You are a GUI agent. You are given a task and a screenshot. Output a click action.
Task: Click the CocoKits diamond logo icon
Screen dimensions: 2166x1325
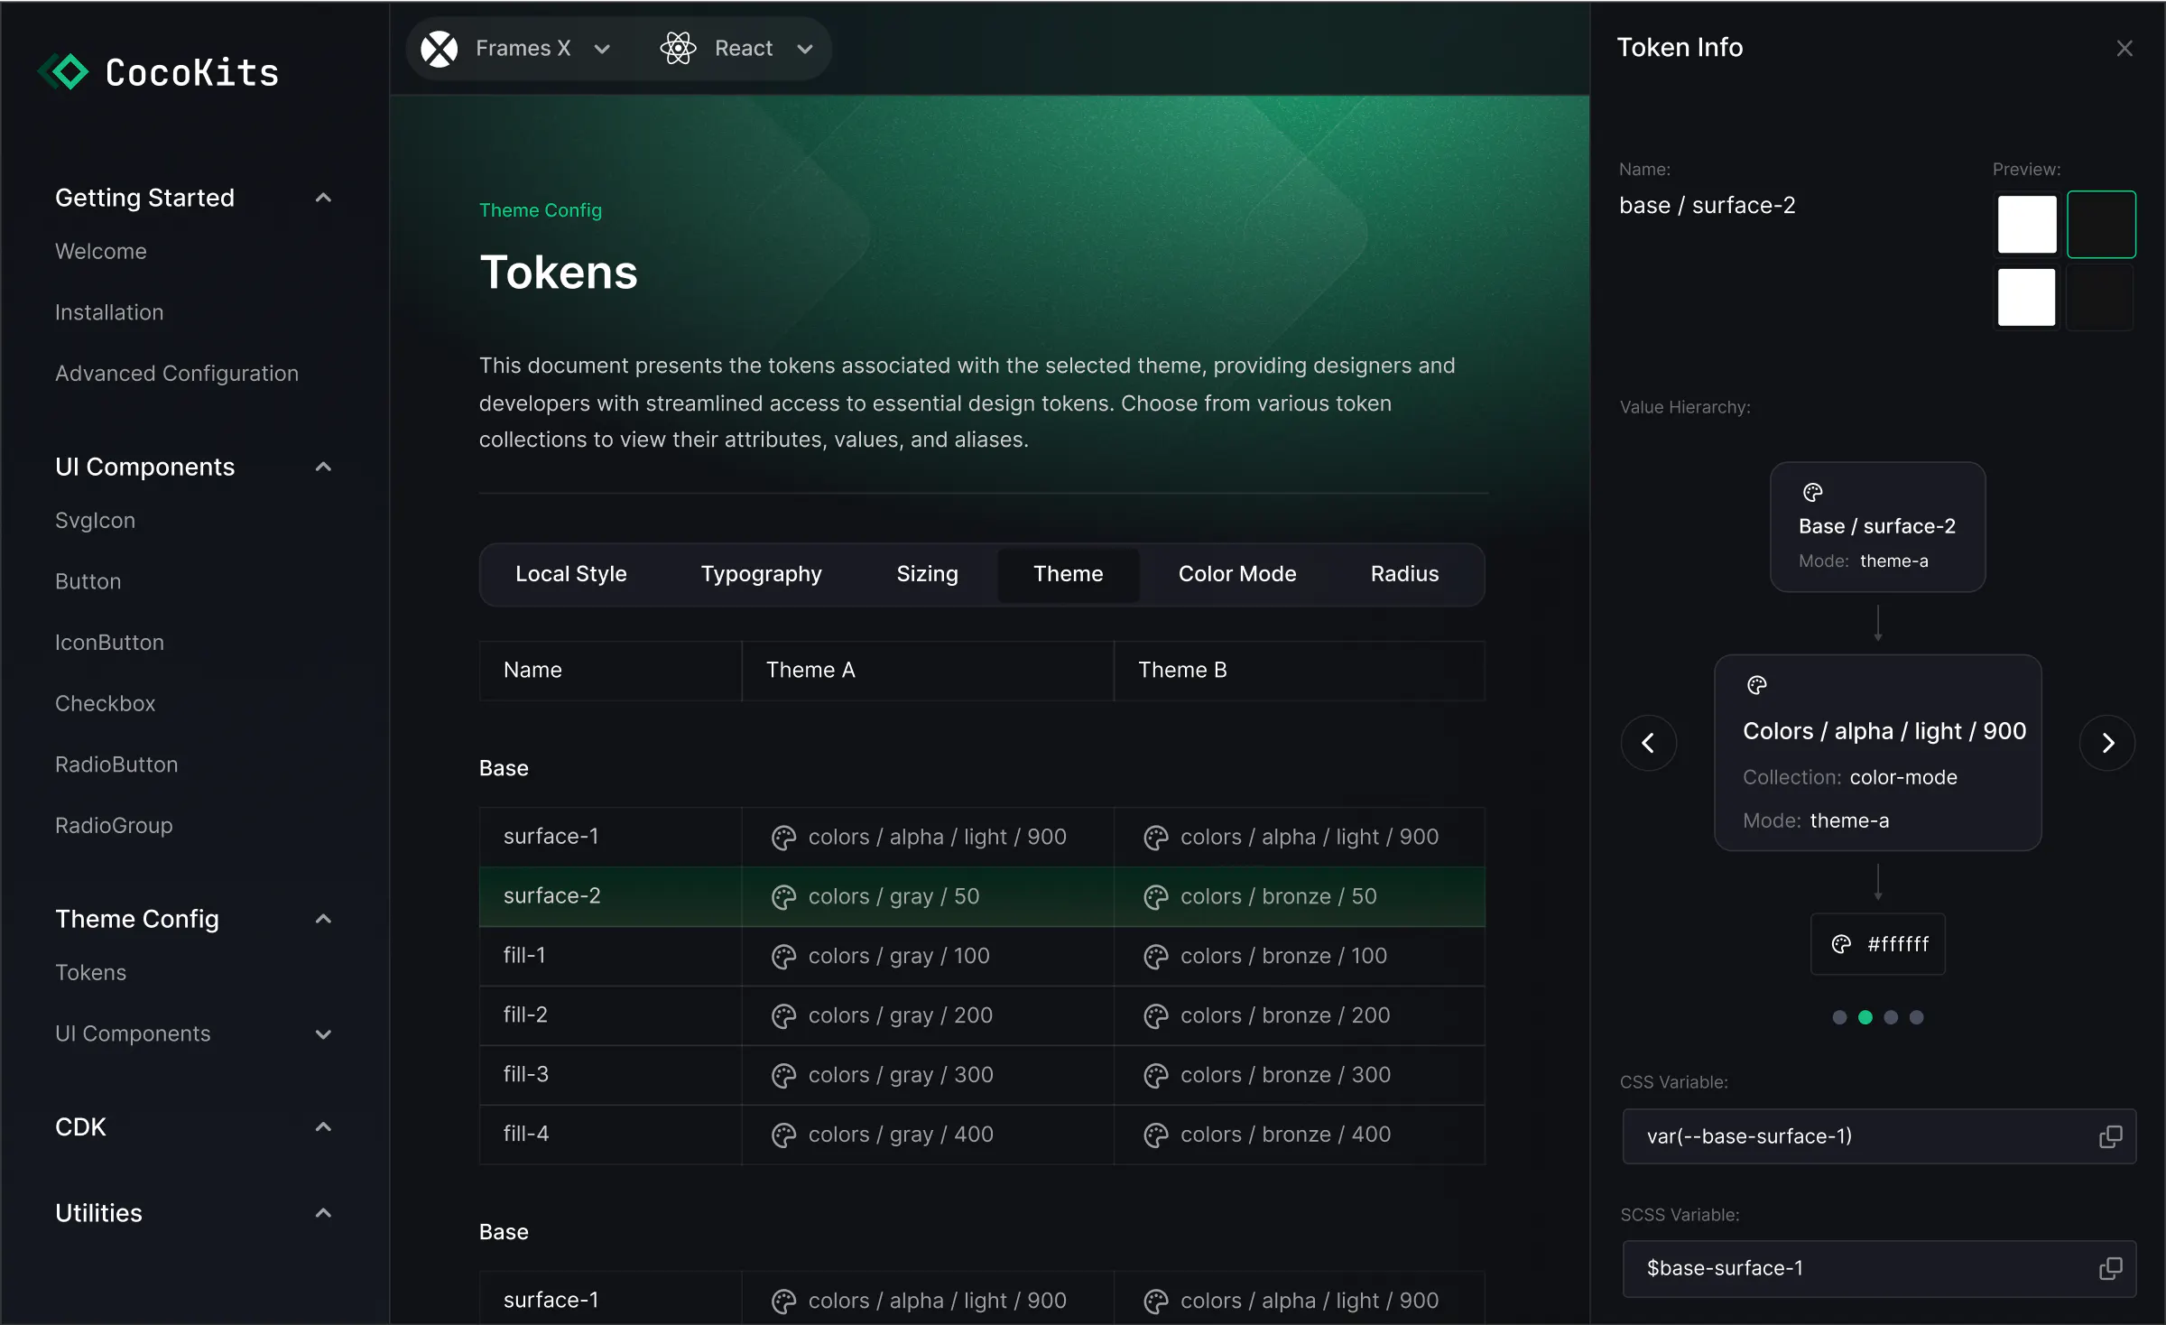65,71
